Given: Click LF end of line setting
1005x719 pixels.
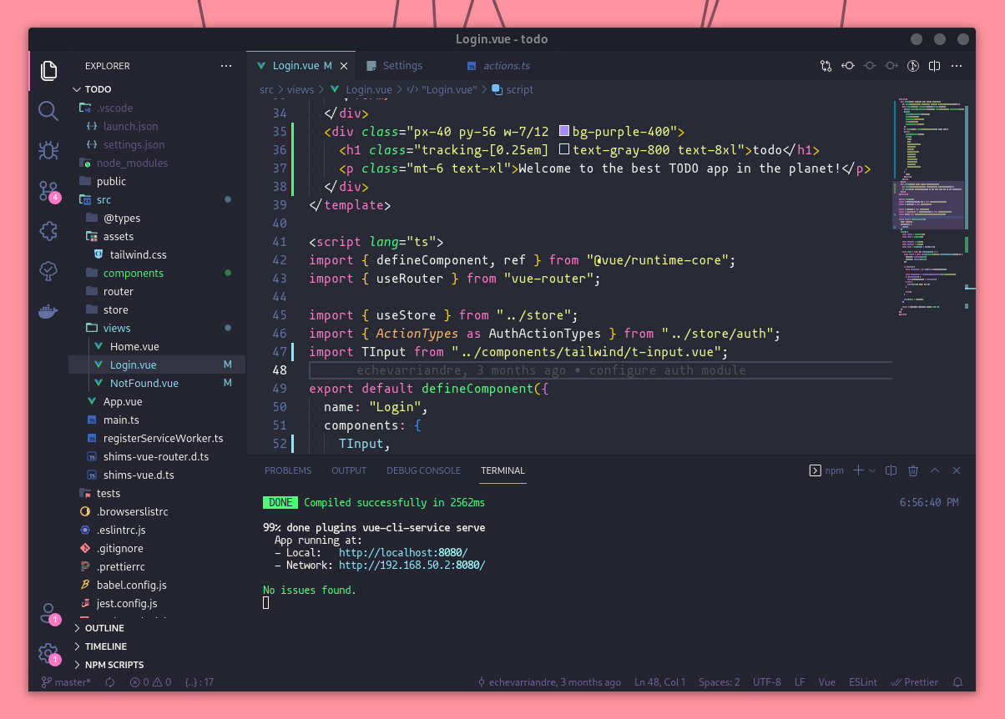Looking at the screenshot, I should 800,682.
